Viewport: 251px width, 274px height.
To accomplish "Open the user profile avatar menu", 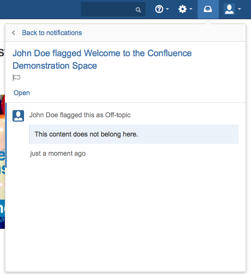I will click(229, 9).
